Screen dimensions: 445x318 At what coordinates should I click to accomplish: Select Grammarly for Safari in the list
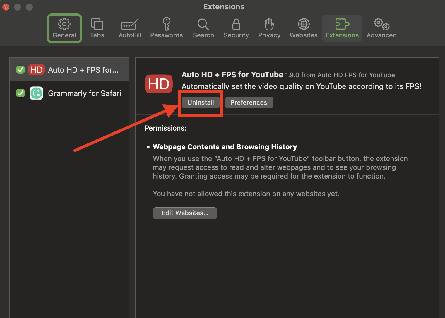84,93
